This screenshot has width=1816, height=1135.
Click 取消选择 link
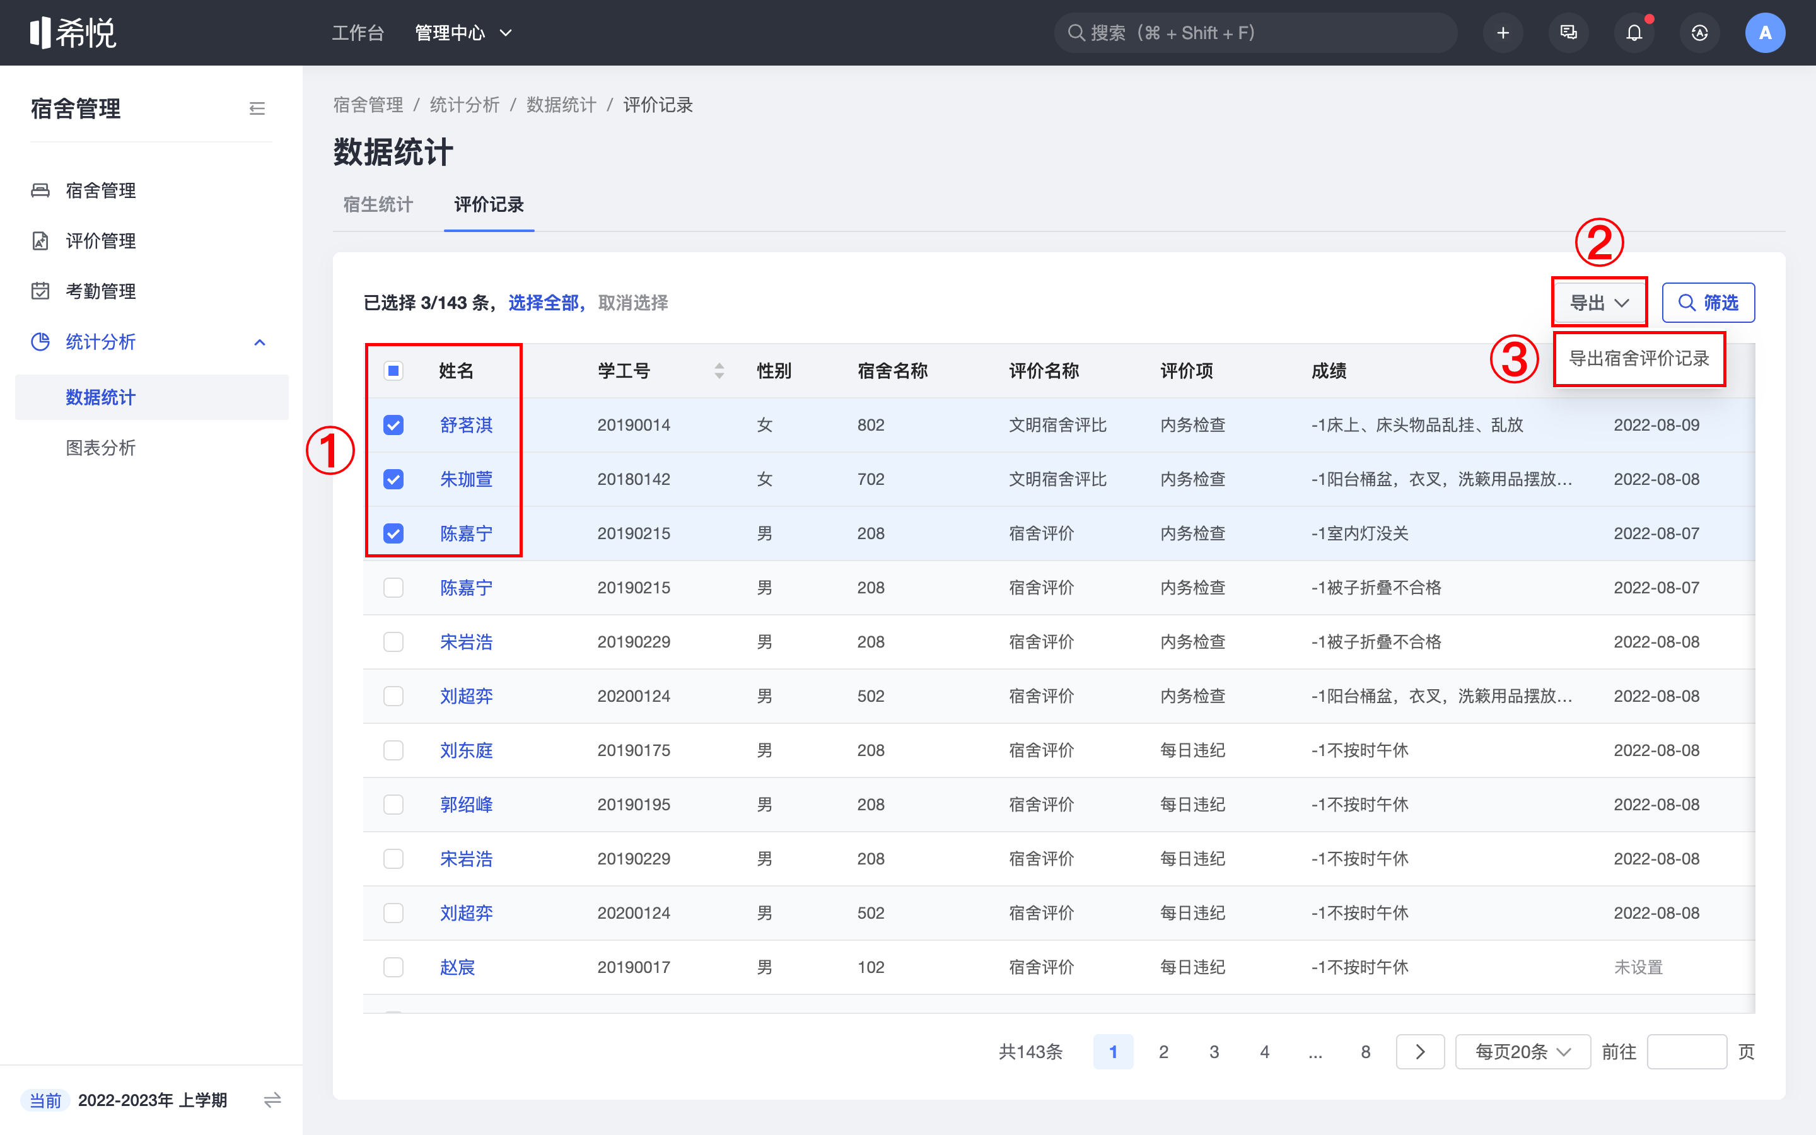click(632, 303)
